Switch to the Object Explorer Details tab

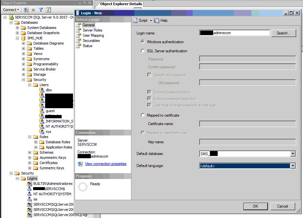[121, 4]
